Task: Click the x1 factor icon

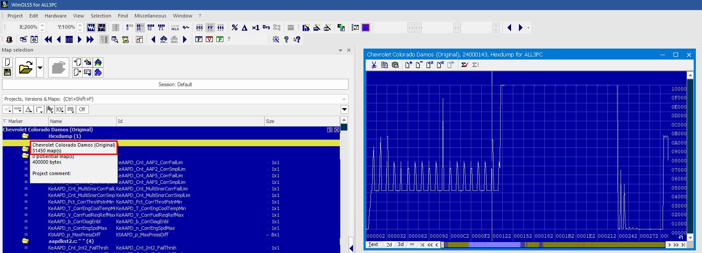Action: [255, 28]
